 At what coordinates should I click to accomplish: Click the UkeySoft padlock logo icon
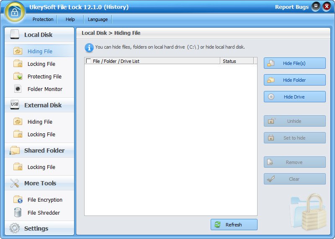click(x=15, y=12)
